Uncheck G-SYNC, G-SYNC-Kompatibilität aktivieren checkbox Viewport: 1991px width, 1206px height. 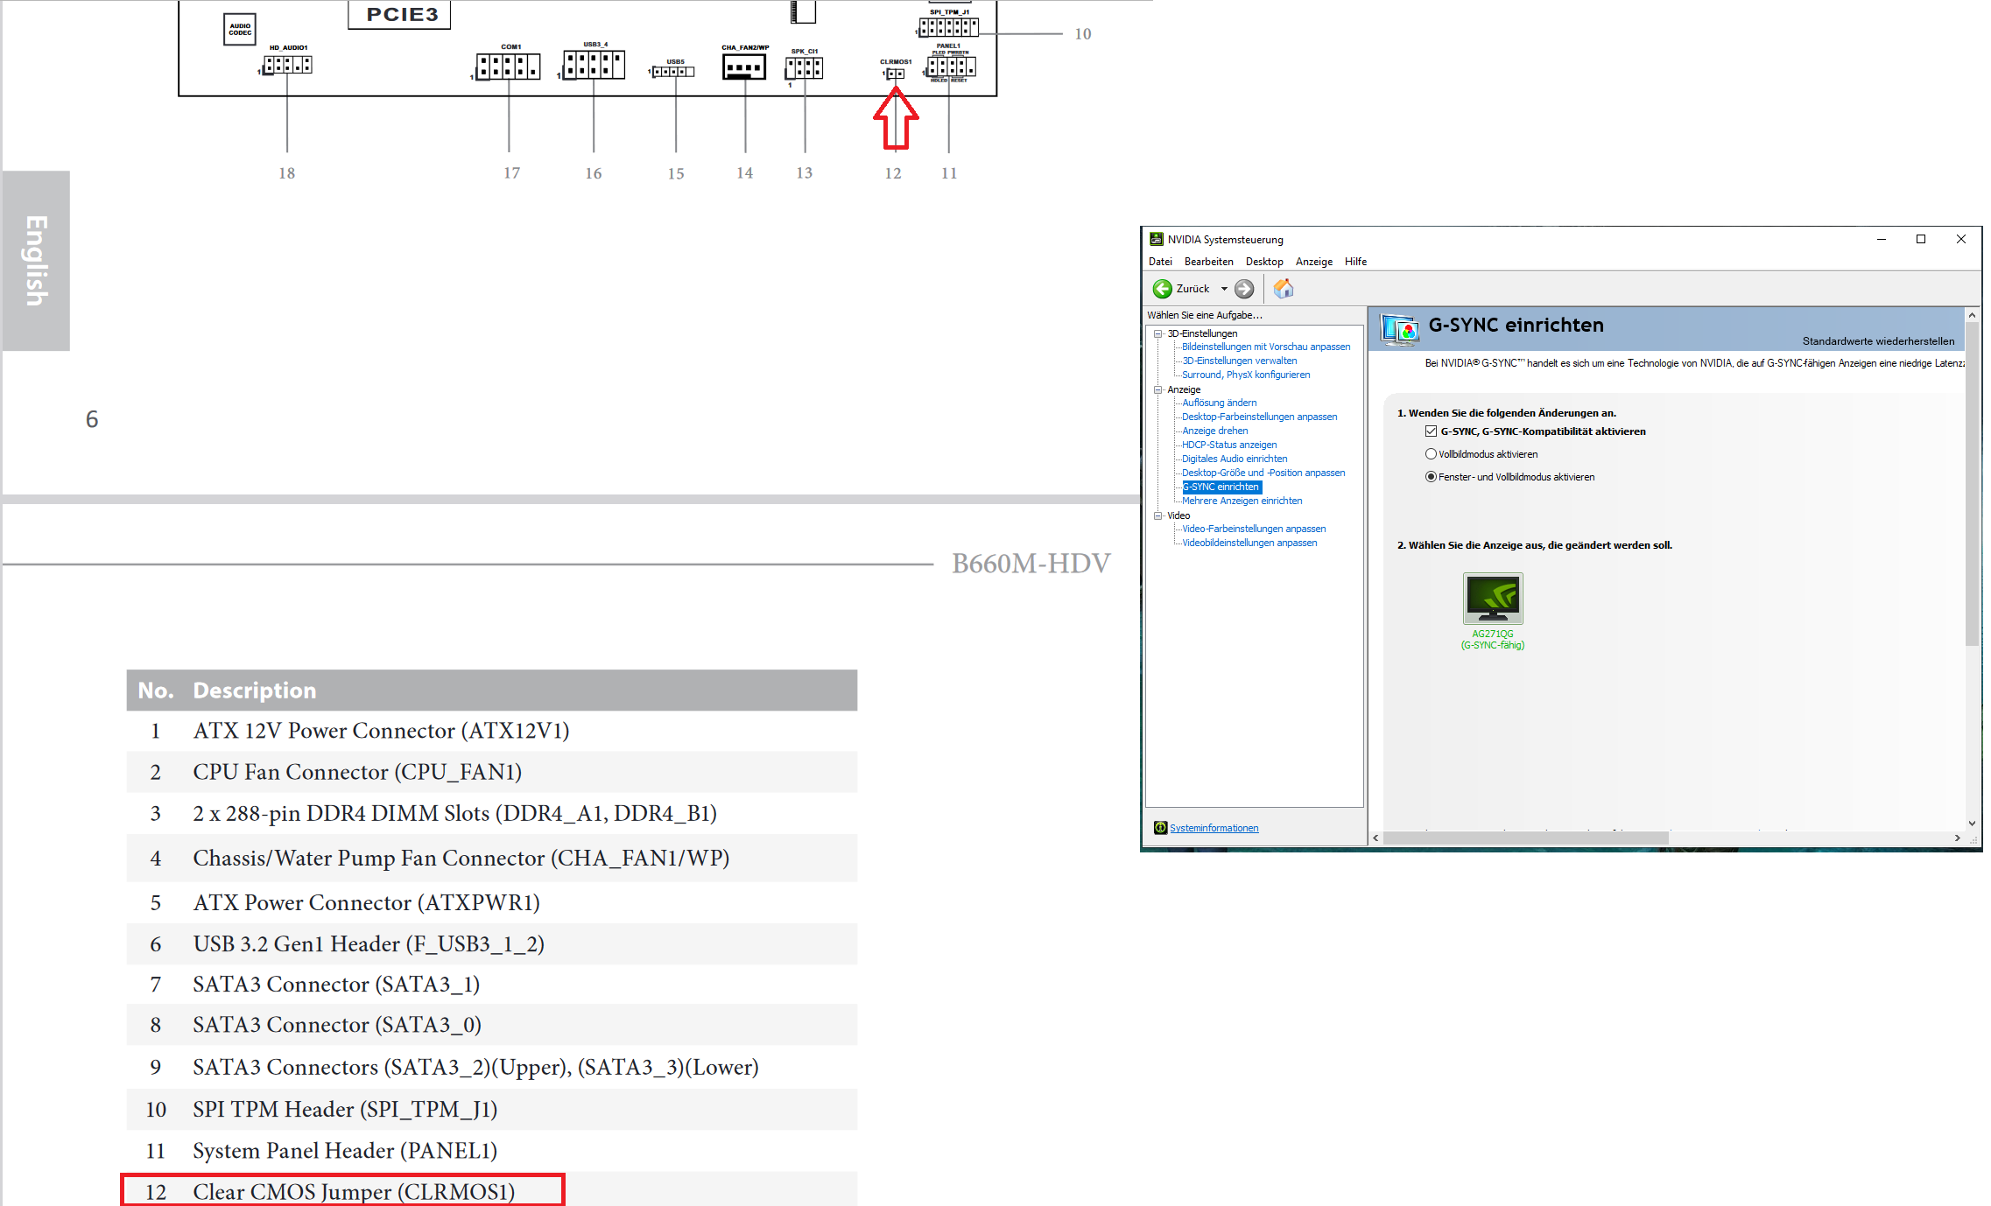pos(1431,431)
